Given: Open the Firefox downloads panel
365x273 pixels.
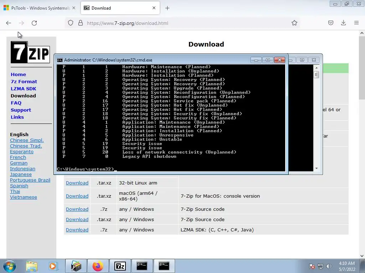Looking at the screenshot, I should pos(343,23).
